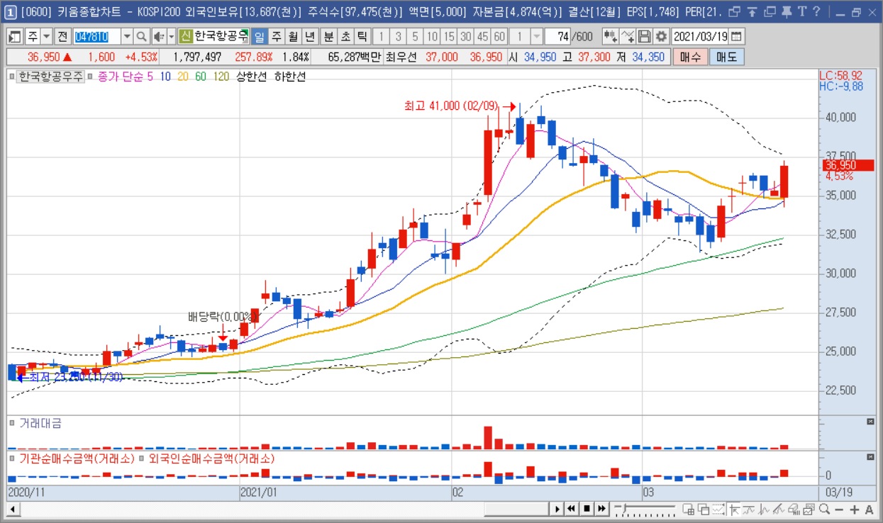This screenshot has width=883, height=523.
Task: Click the 한국항공우주 legend label
Action: click(x=50, y=76)
